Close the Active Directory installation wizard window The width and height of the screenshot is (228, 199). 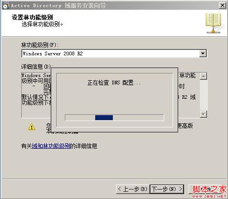222,5
